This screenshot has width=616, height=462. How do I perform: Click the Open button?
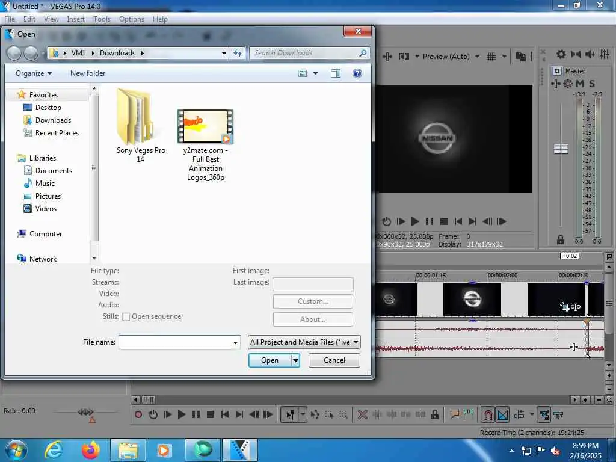(x=270, y=360)
